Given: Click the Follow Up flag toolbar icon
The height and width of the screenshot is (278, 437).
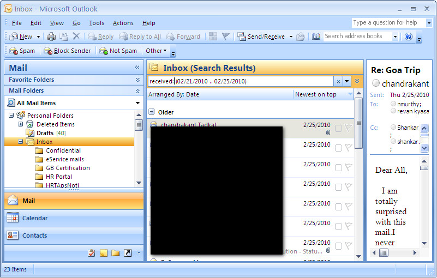Looking at the screenshot, I should [225, 36].
